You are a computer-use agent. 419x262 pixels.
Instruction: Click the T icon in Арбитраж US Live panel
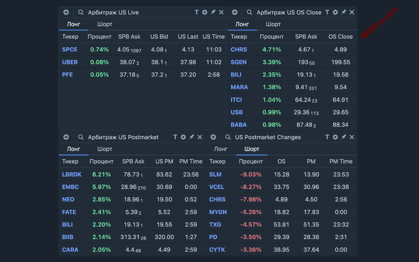[196, 12]
